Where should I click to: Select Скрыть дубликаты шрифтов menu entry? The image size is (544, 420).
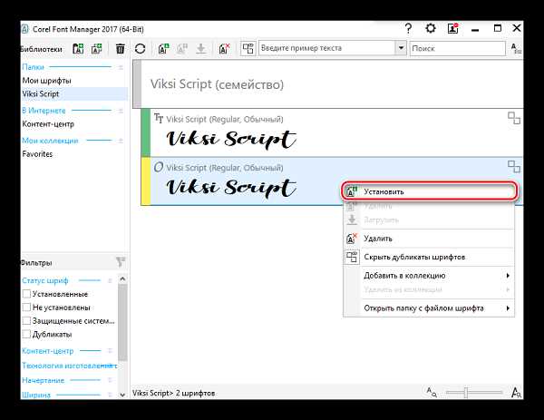pos(429,257)
